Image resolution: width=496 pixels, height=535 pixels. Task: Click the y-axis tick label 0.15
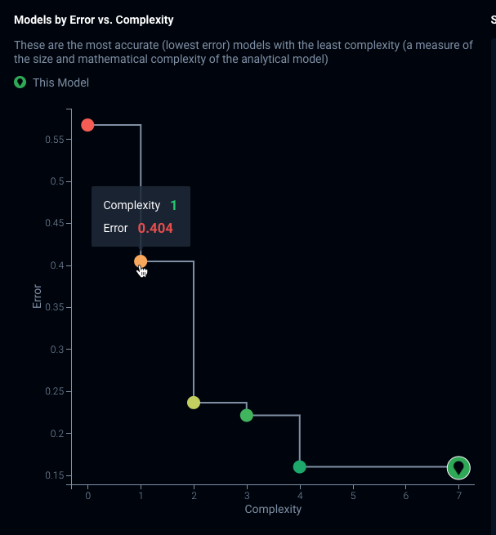(55, 475)
